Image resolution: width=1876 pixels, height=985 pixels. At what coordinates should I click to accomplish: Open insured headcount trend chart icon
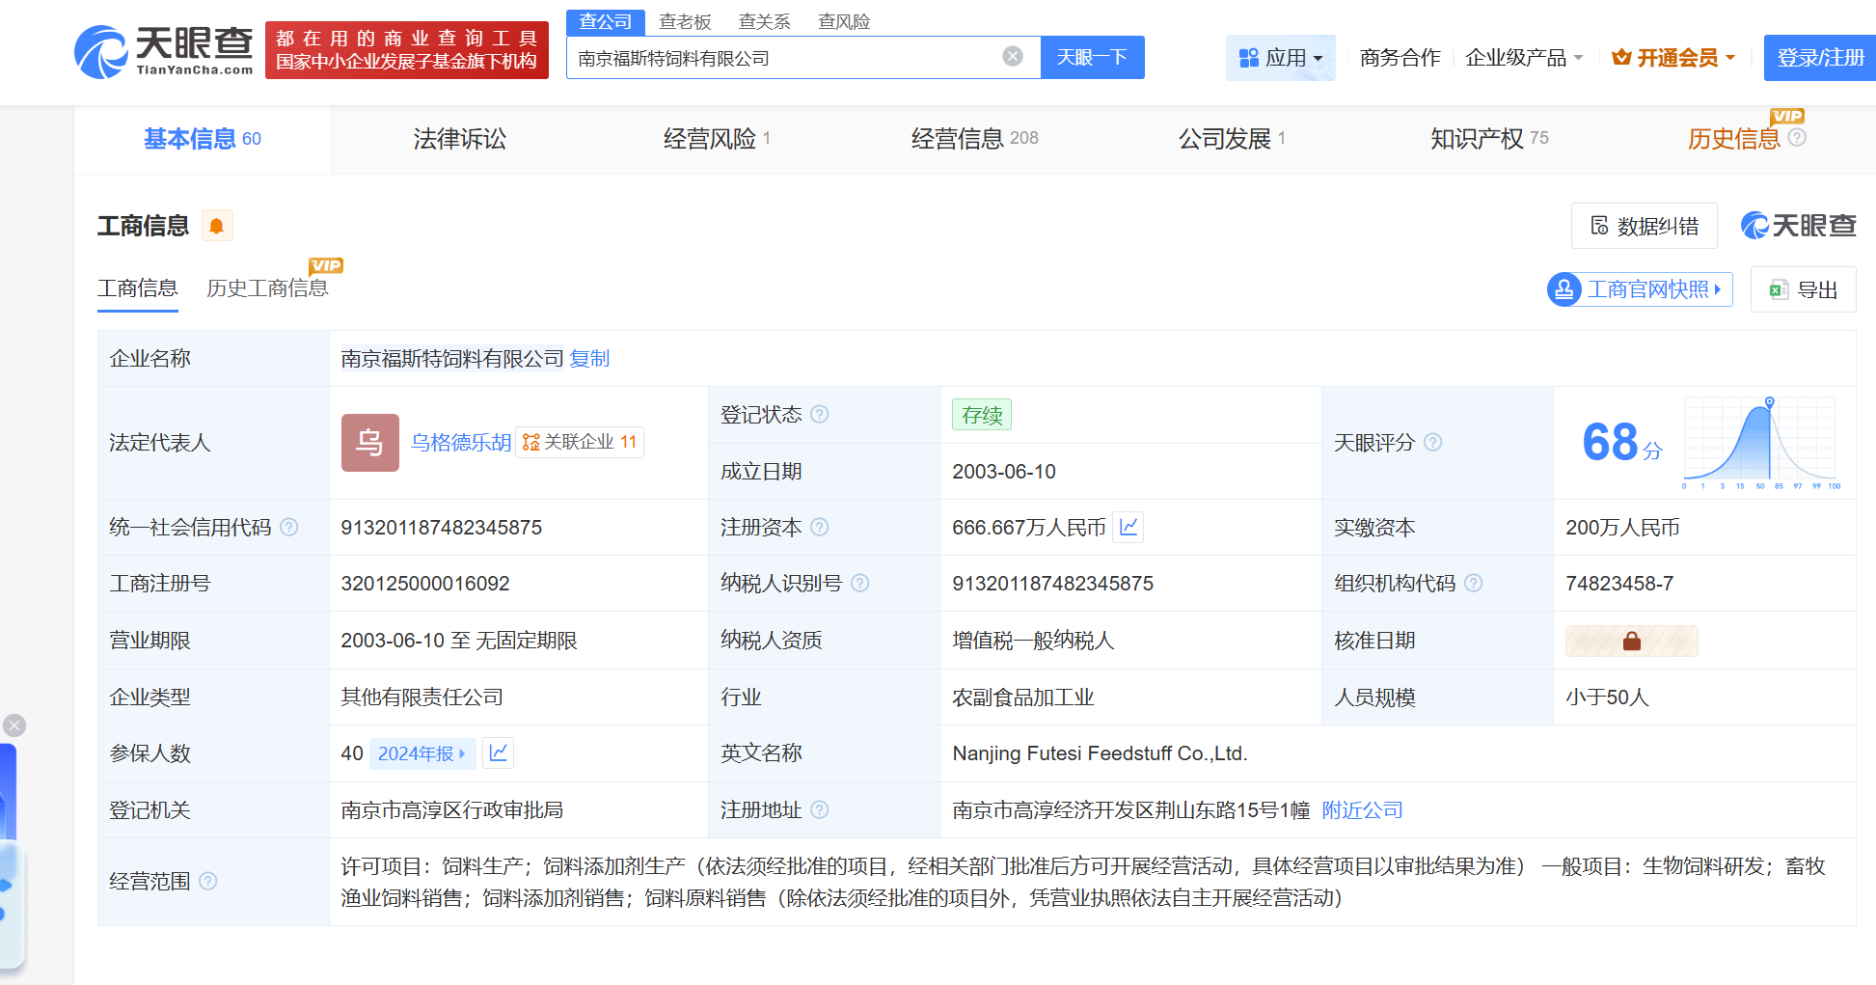coord(498,752)
